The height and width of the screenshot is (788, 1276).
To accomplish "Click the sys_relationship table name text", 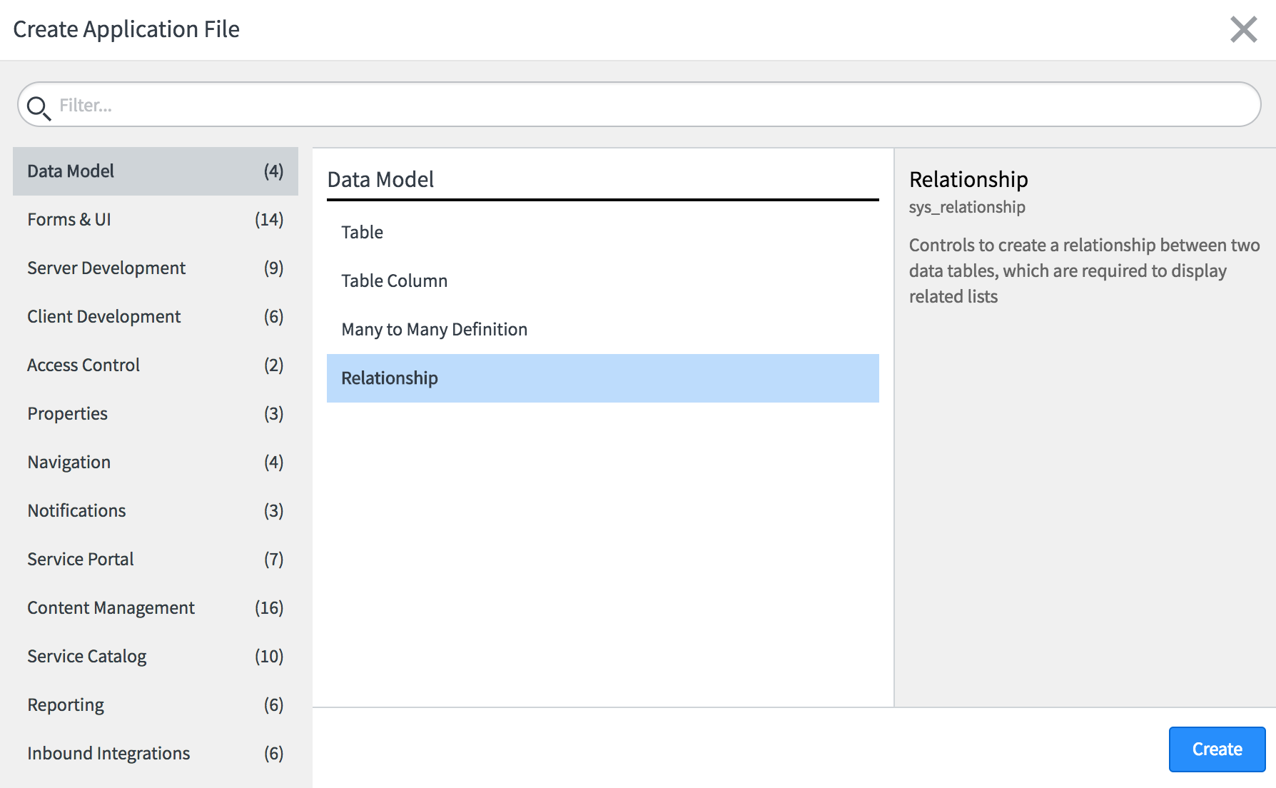I will (967, 208).
